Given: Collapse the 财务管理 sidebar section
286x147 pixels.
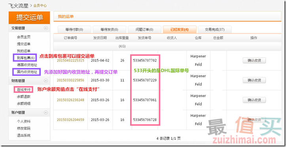Looking at the screenshot, I should point(46,81).
